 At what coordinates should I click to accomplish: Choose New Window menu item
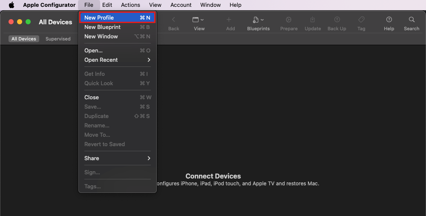click(117, 37)
